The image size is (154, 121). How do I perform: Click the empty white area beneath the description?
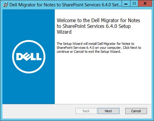click(x=103, y=79)
